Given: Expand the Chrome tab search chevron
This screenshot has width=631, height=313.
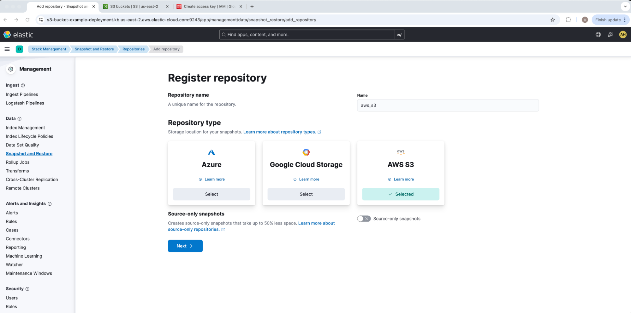Looking at the screenshot, I should (625, 6).
